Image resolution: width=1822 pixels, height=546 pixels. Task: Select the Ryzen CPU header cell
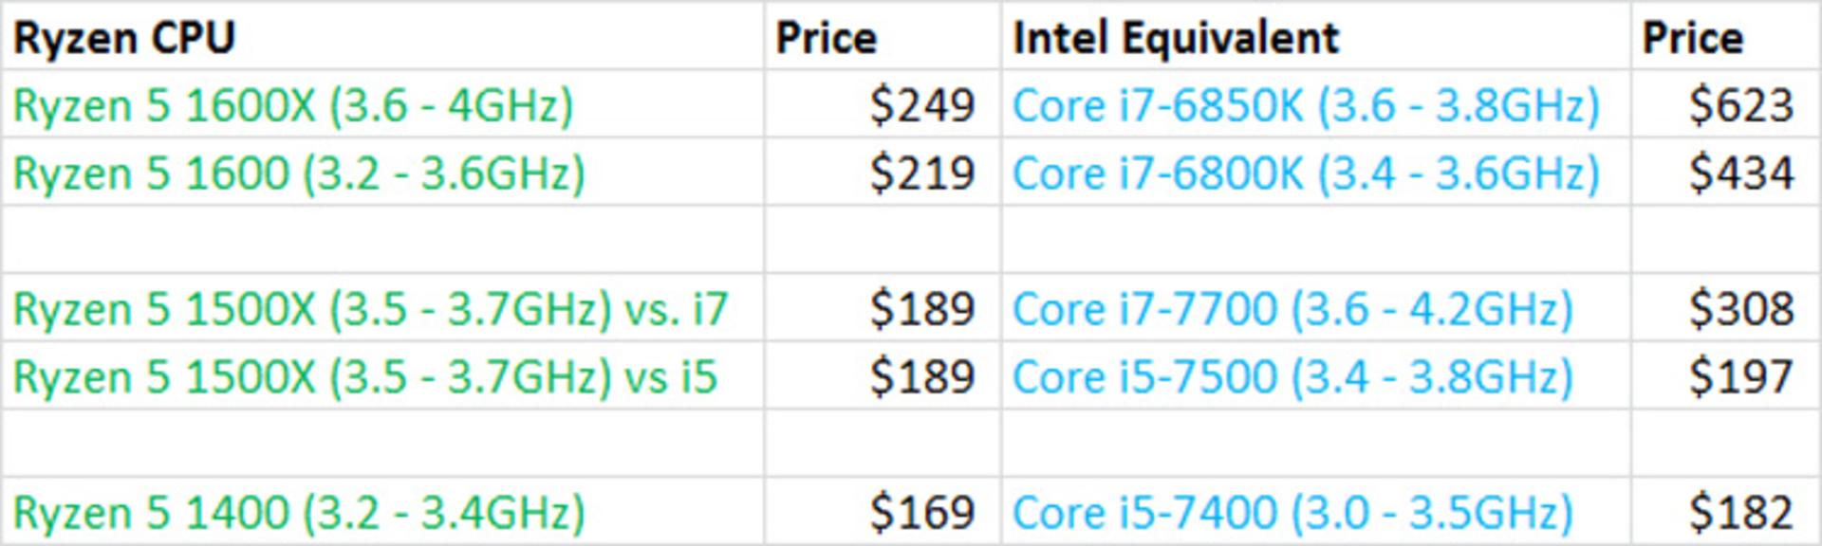382,36
